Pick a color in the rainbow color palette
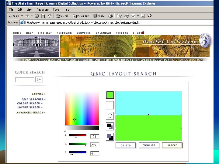 (82, 108)
